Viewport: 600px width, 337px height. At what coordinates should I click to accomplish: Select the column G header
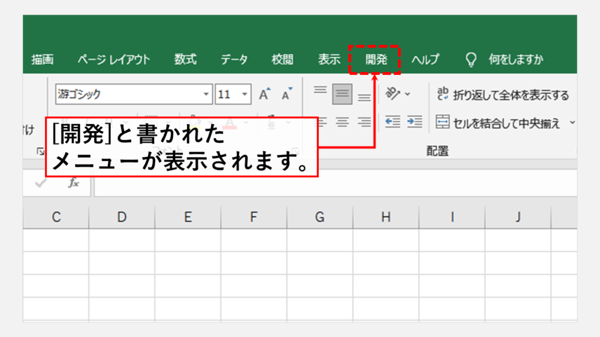[319, 217]
